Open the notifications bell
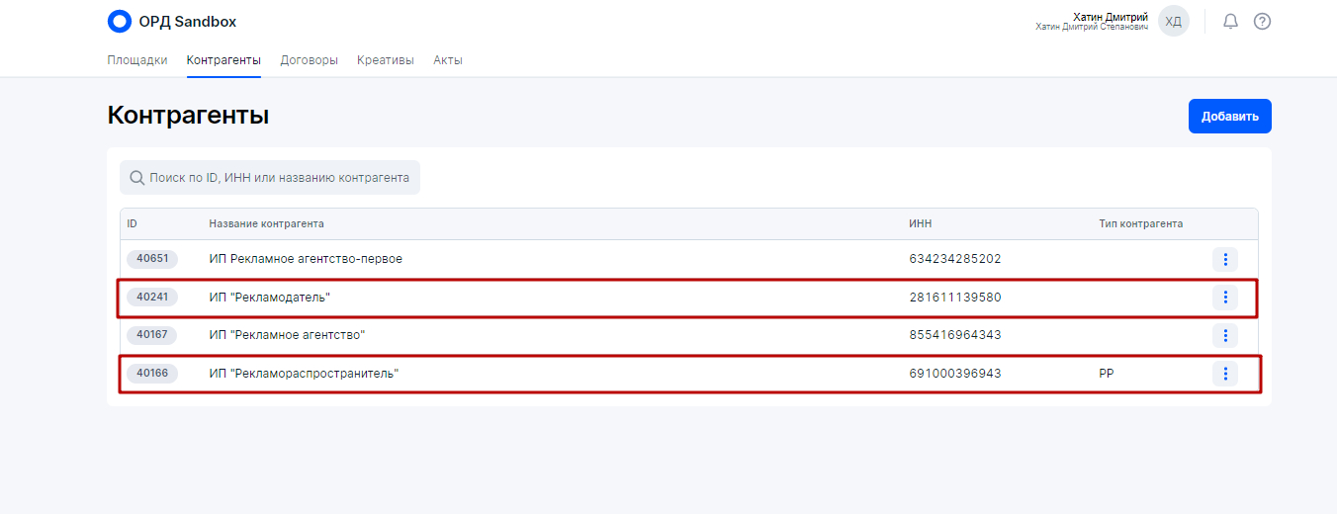Image resolution: width=1337 pixels, height=514 pixels. tap(1230, 22)
